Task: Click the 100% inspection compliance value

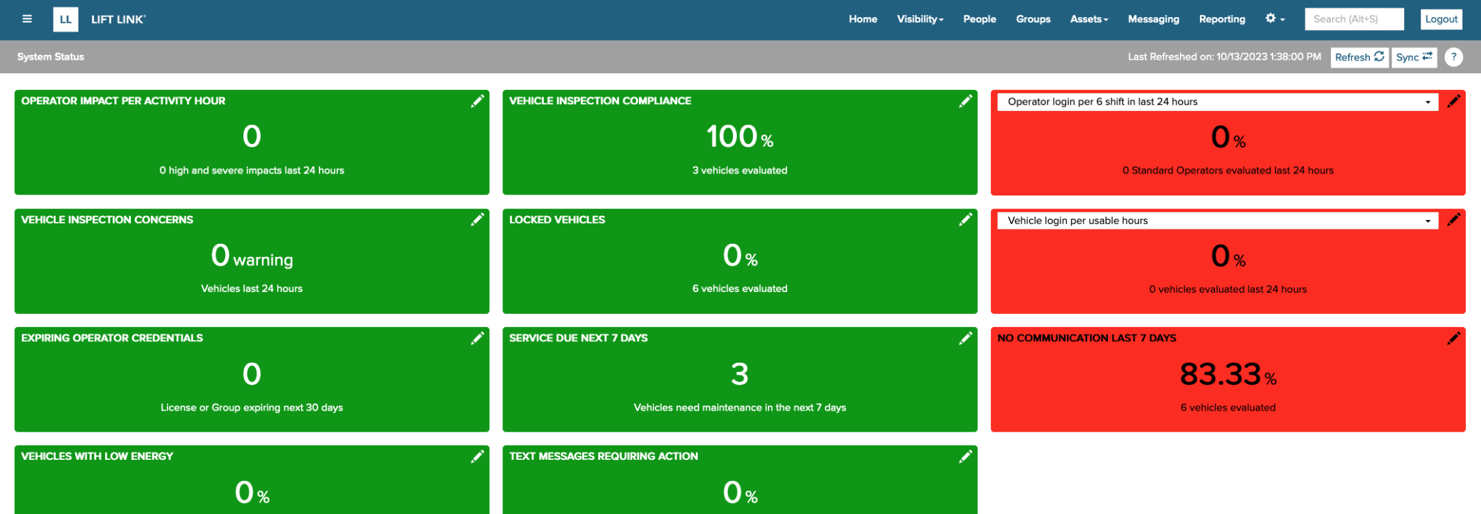Action: coord(740,136)
